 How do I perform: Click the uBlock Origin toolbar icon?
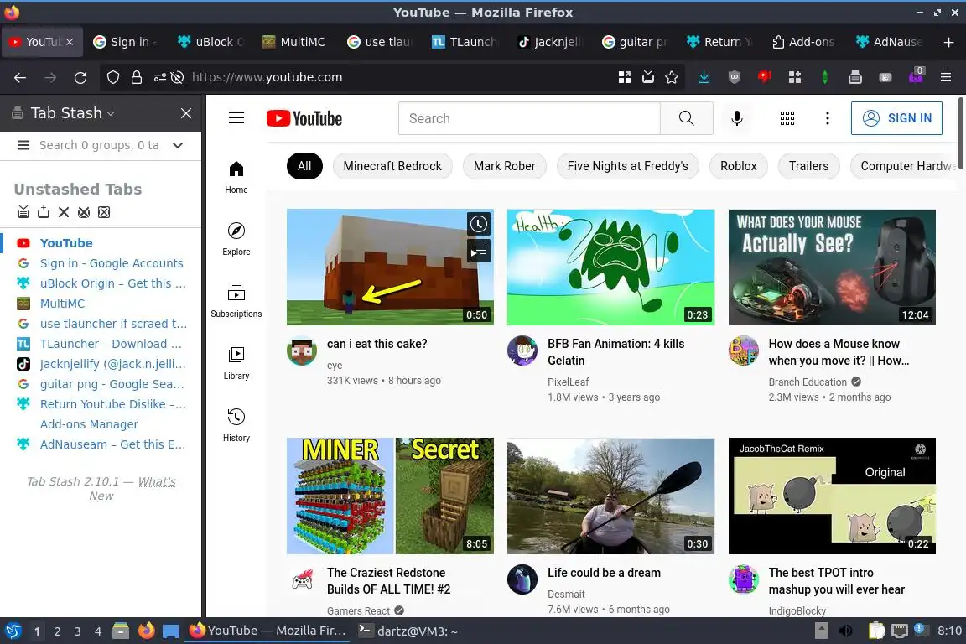pos(735,77)
